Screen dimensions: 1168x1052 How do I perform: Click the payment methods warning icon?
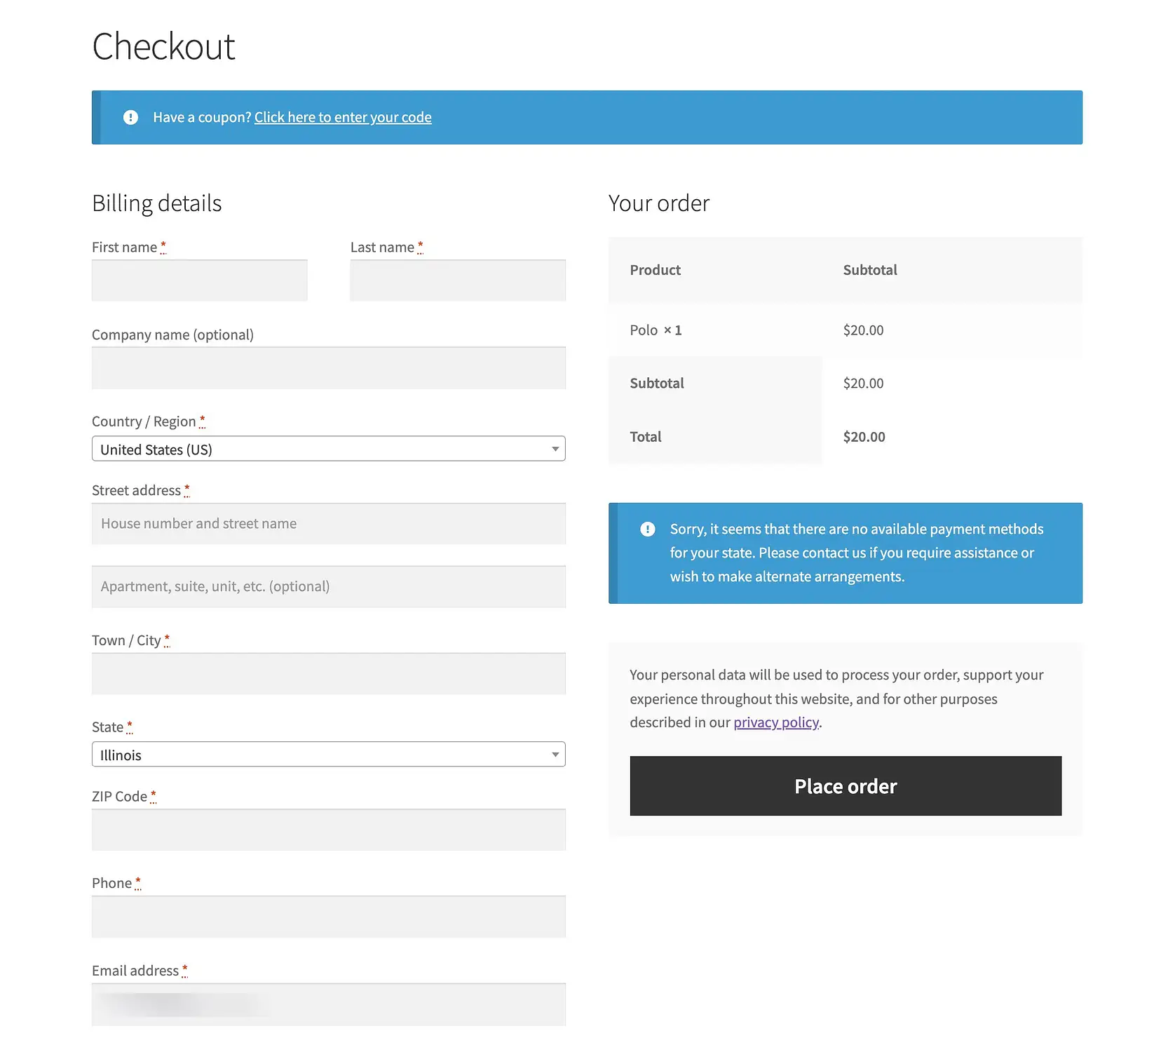click(x=648, y=529)
